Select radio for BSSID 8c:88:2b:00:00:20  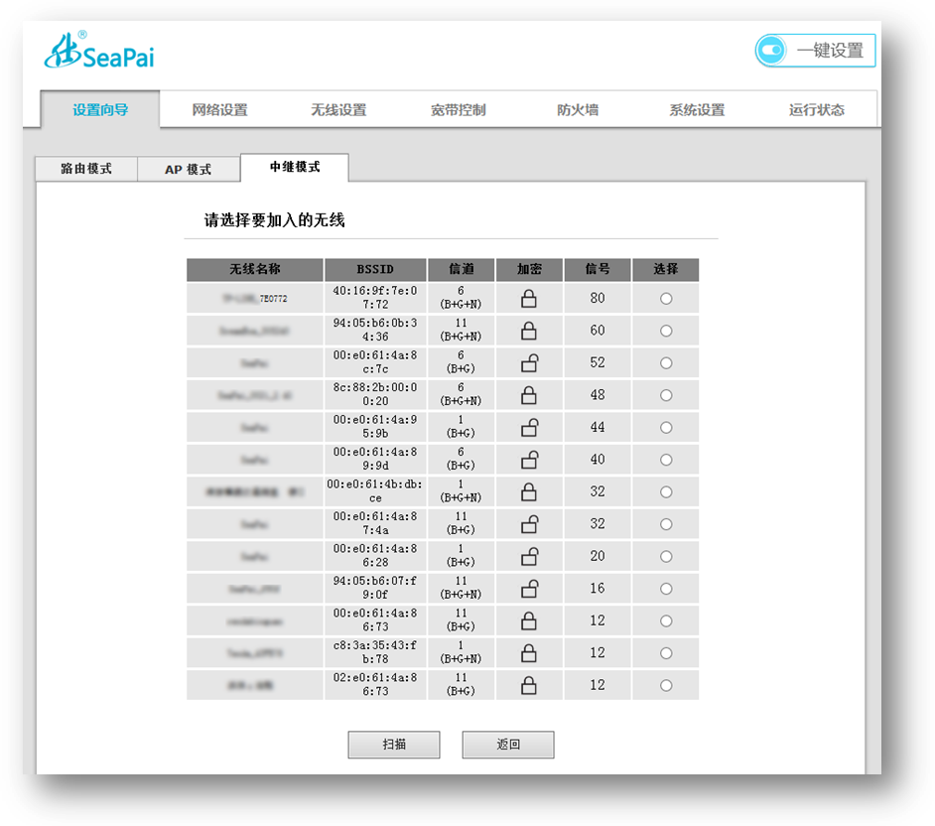pos(666,395)
